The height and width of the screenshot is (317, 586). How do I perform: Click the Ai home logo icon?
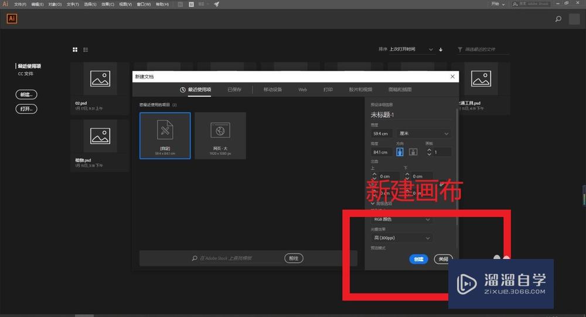pos(12,18)
